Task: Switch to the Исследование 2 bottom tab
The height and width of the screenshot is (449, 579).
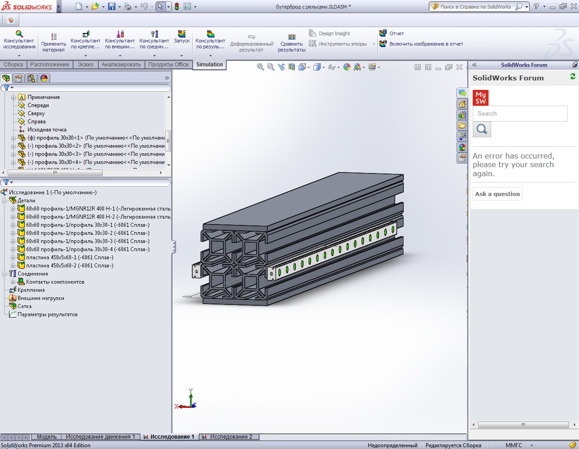Action: tap(231, 437)
